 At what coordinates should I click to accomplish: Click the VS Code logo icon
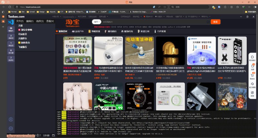click(x=11, y=22)
